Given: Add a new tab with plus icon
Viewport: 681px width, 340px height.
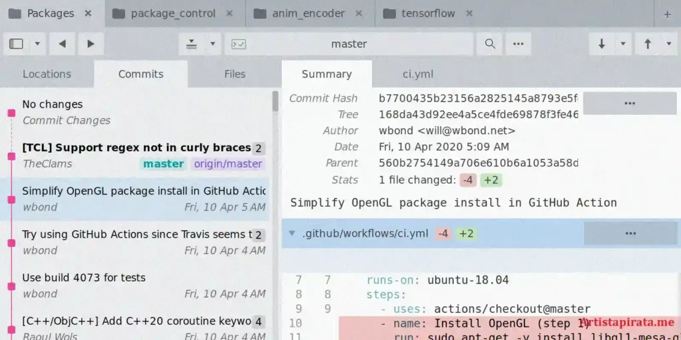Looking at the screenshot, I should (667, 13).
